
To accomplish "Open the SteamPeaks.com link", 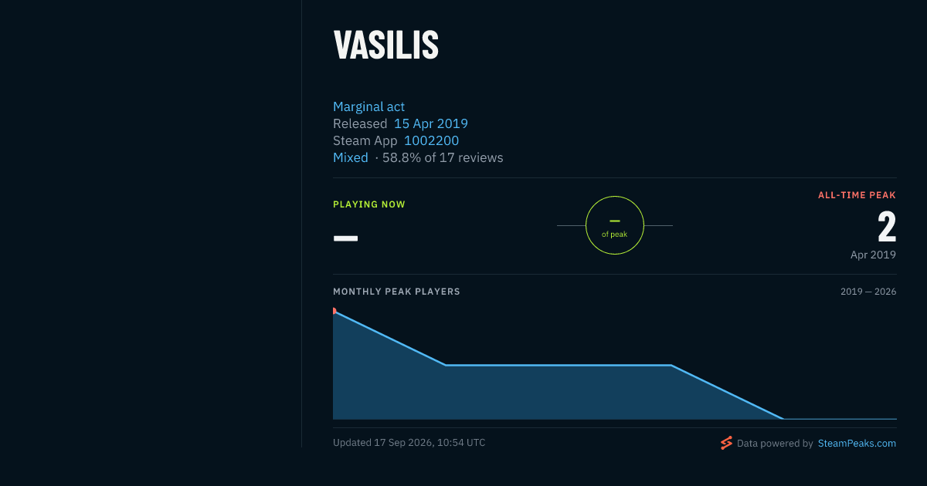I will (857, 444).
